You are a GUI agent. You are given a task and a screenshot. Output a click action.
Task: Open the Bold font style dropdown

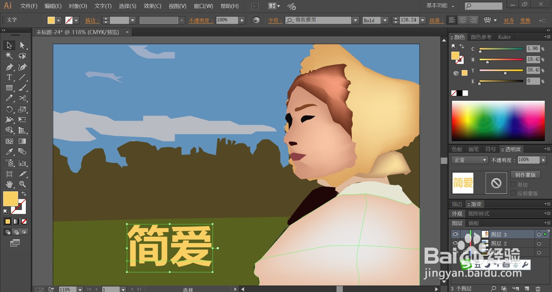pyautogui.click(x=385, y=20)
